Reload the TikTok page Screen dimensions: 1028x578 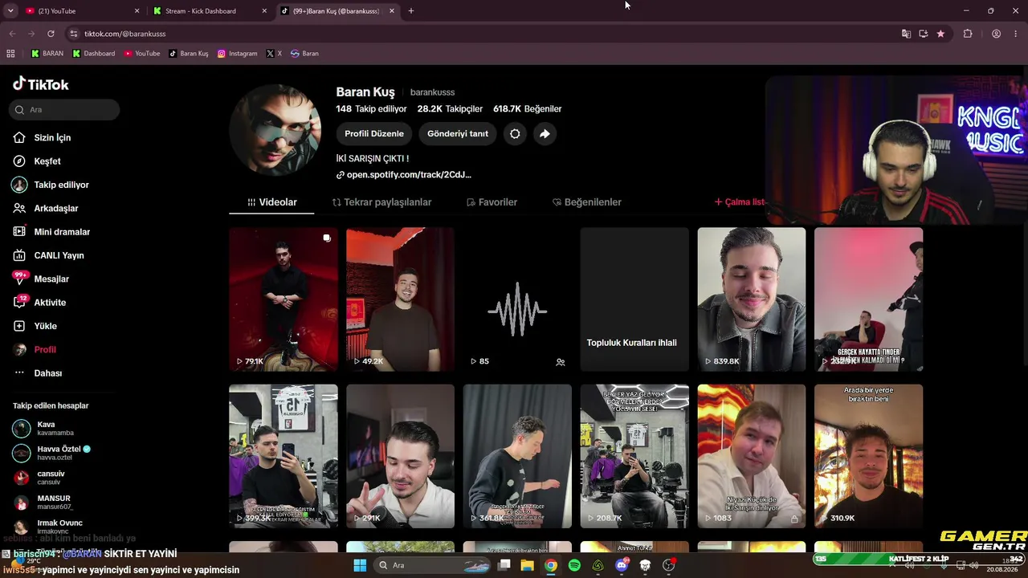click(x=51, y=34)
